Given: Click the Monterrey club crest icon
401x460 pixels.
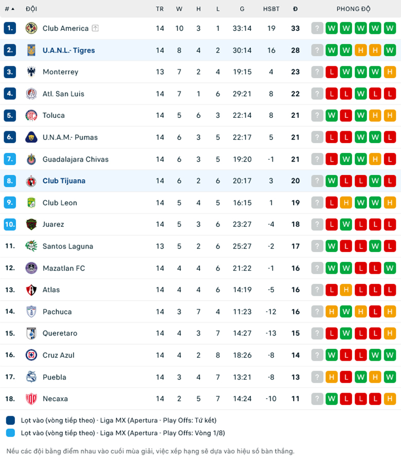Looking at the screenshot, I should [x=31, y=72].
